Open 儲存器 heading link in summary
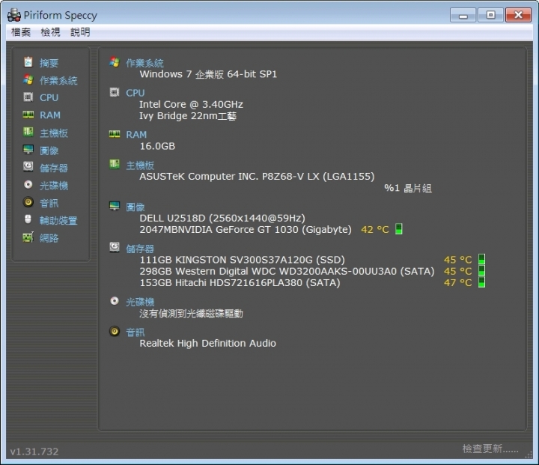539x465 pixels. click(x=140, y=249)
